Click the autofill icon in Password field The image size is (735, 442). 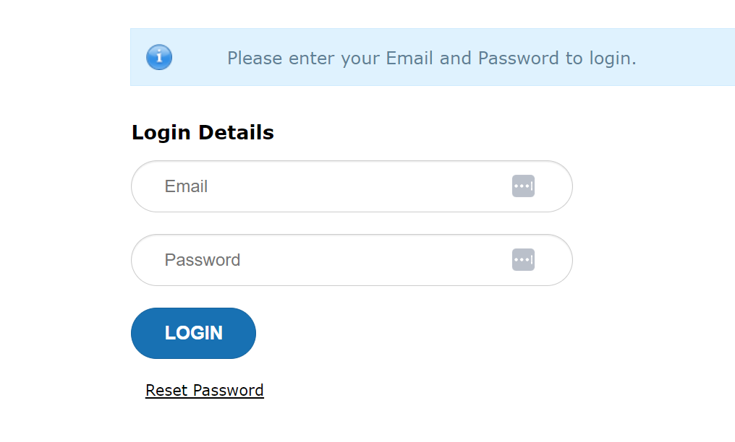[x=523, y=260]
